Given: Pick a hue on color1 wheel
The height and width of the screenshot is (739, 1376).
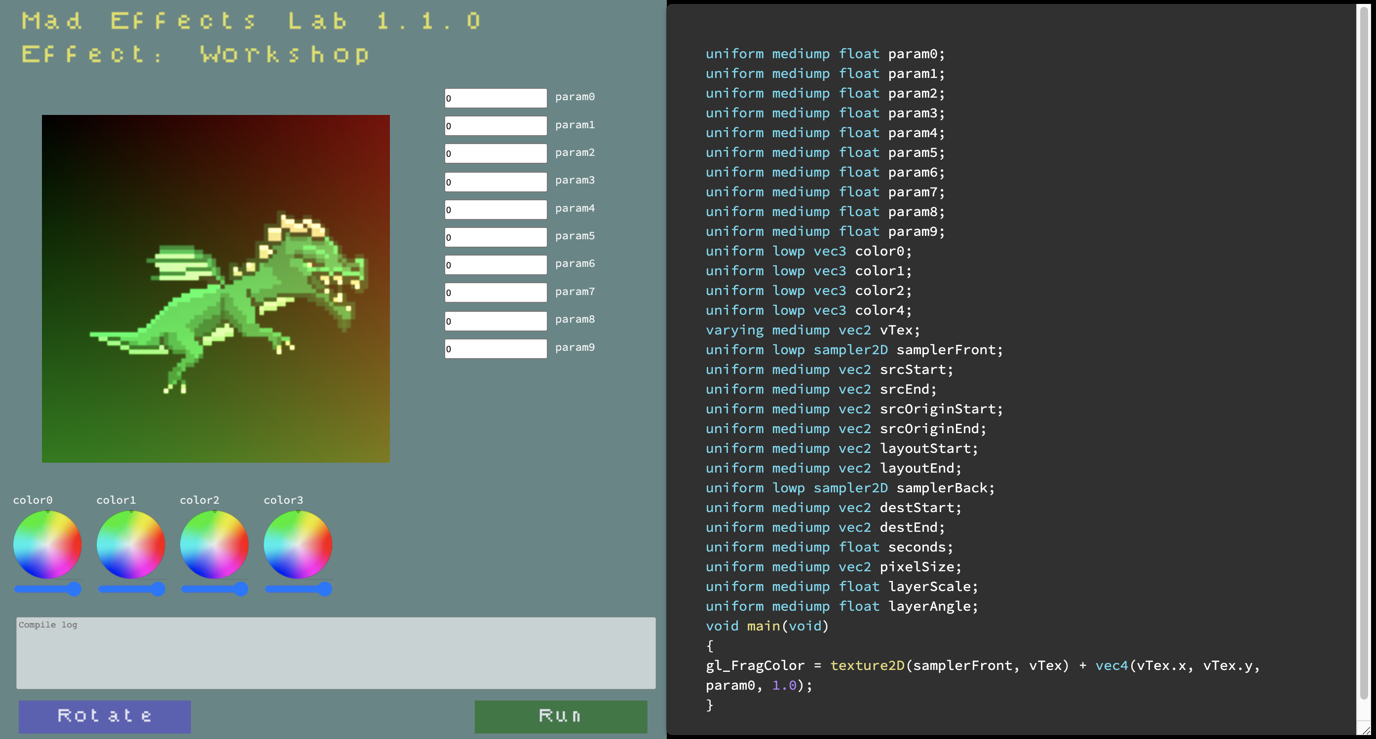Looking at the screenshot, I should [x=131, y=545].
